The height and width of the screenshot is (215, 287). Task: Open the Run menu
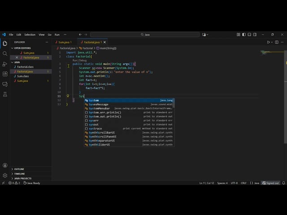(57, 34)
